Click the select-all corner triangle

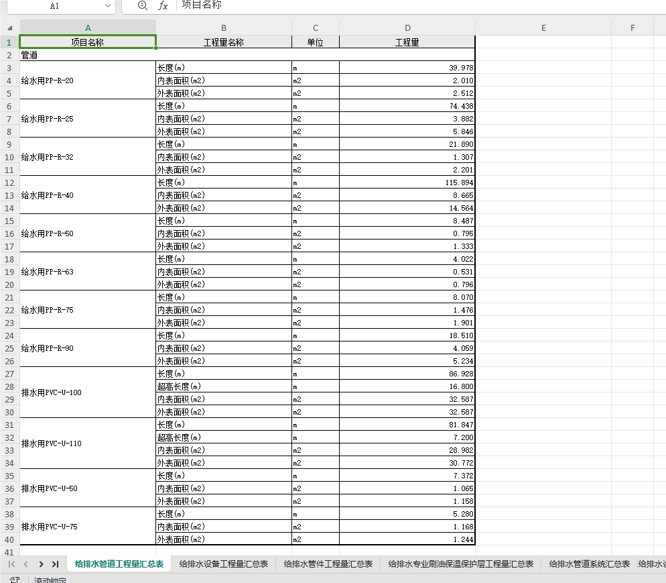pos(10,28)
